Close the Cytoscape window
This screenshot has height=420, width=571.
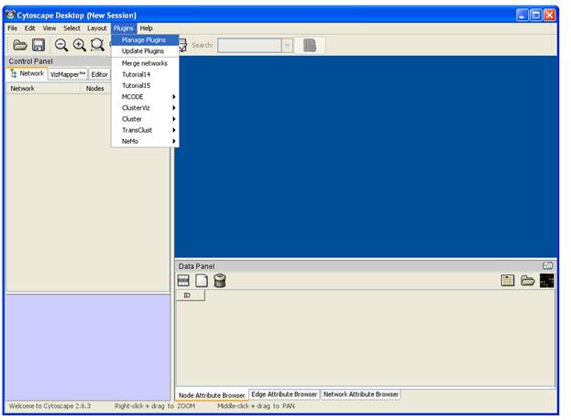550,15
